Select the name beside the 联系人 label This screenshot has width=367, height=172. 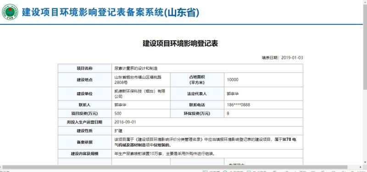(x=120, y=105)
